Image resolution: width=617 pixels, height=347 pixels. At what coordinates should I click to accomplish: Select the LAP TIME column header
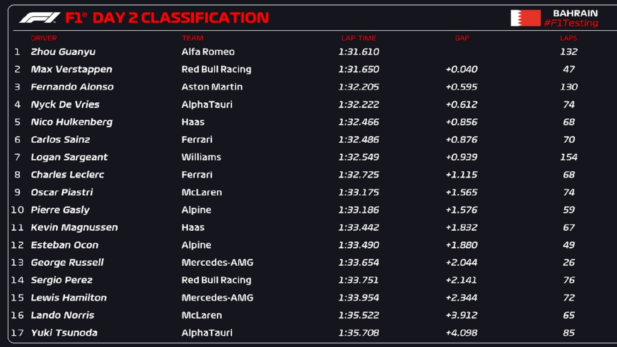pyautogui.click(x=359, y=38)
